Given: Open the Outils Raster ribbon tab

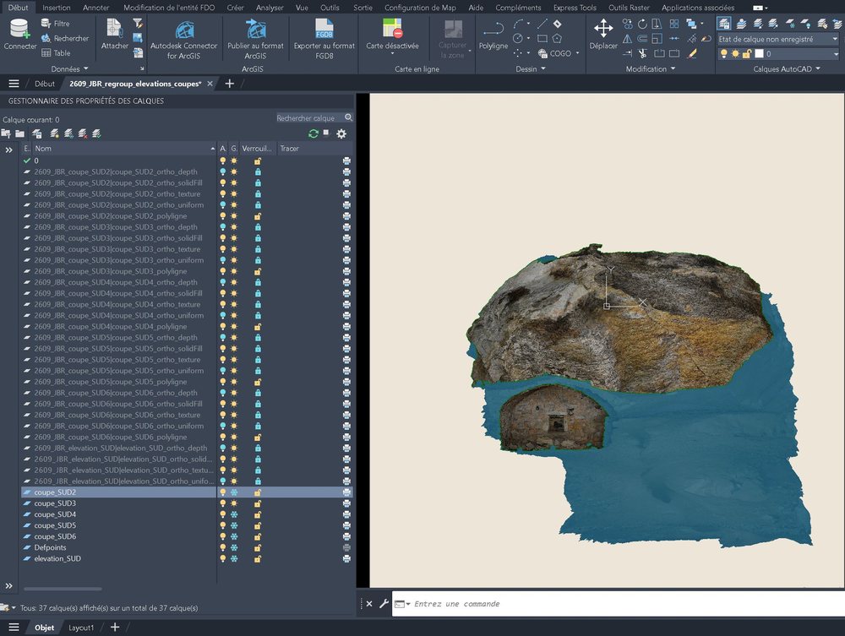Looking at the screenshot, I should (x=629, y=8).
